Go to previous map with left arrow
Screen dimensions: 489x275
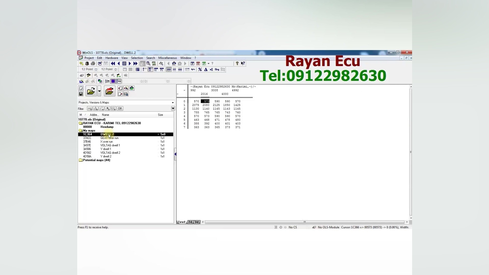[x=119, y=63]
